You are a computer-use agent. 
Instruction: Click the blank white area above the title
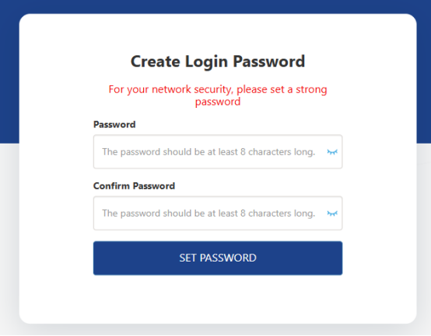(218, 33)
